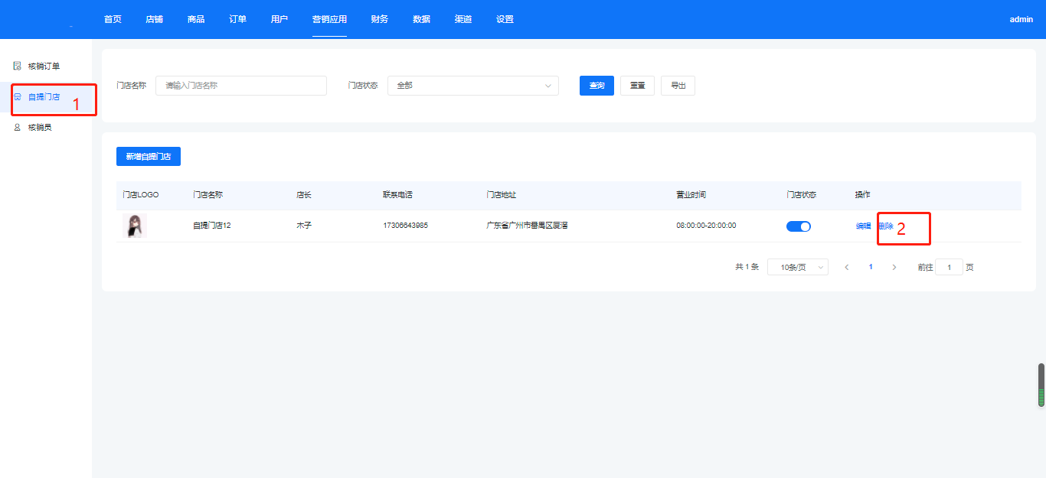1046x478 pixels.
Task: Click 新增自提门店 button
Action: tap(149, 157)
